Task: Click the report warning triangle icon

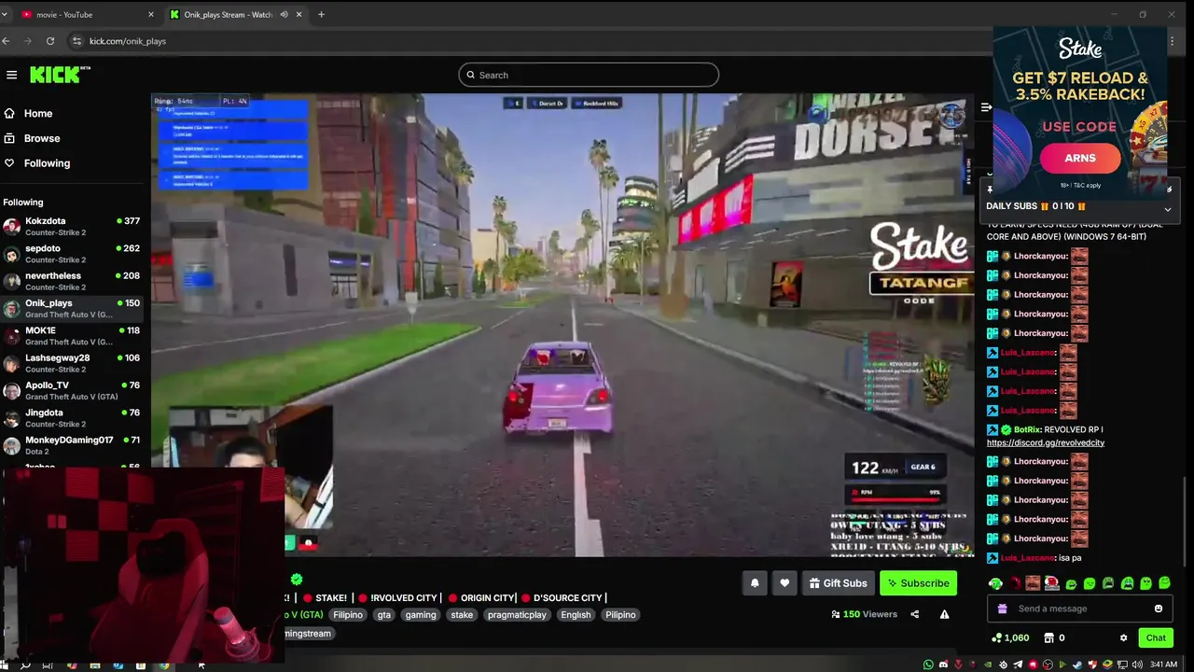Action: coord(944,614)
